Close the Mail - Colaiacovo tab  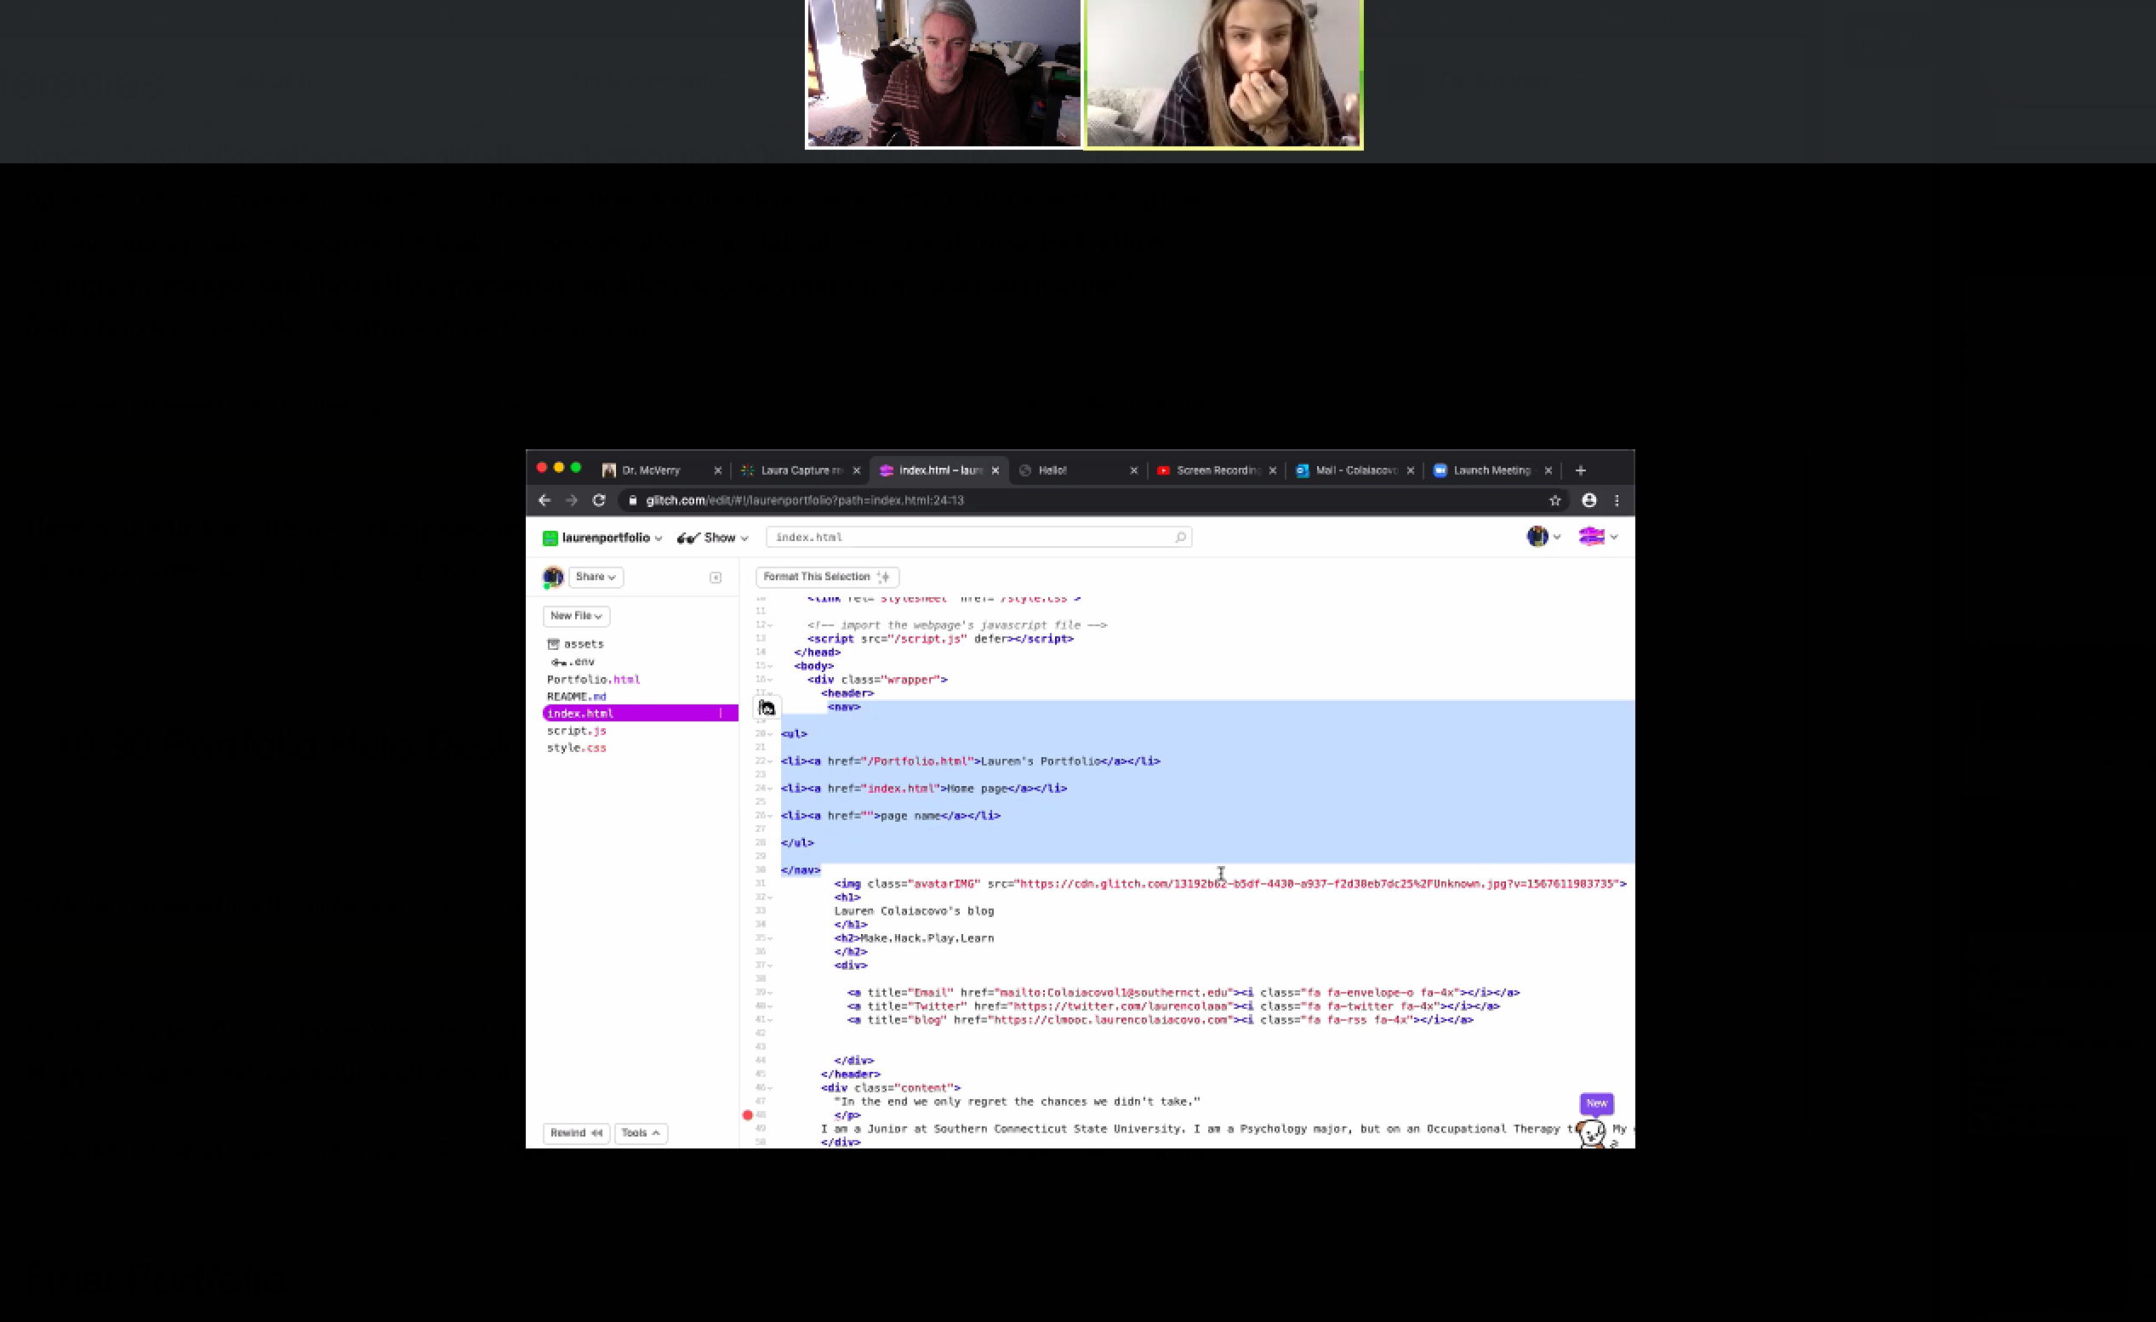[1411, 470]
